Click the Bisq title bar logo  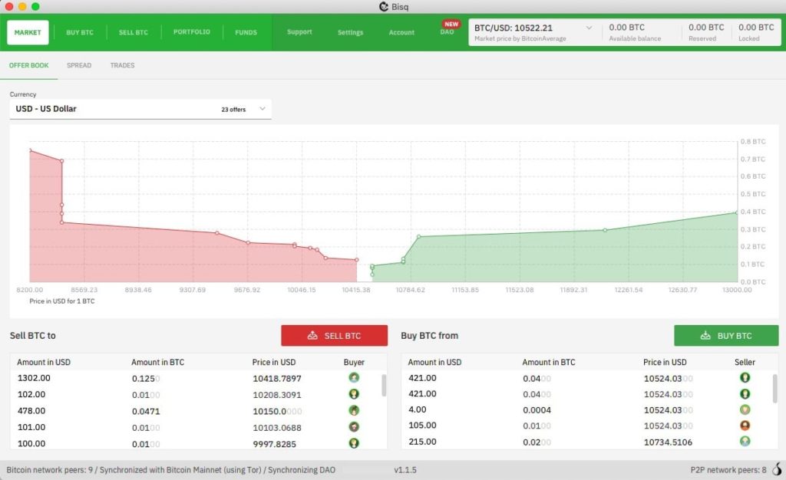point(384,6)
